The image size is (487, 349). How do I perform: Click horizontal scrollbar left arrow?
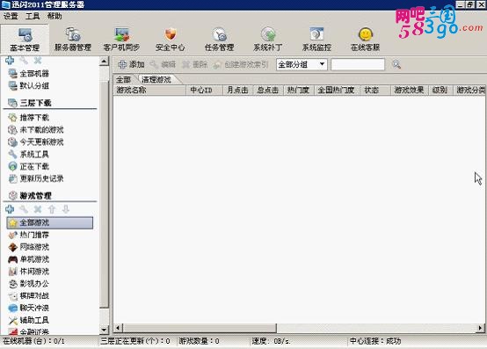tap(118, 328)
